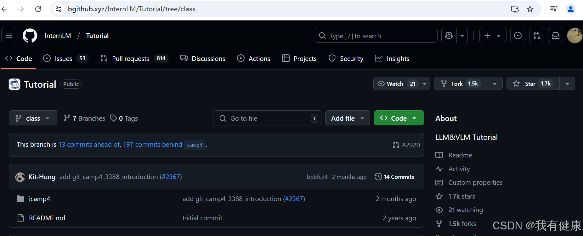Click the Tutorial repository breadcrumb link

click(97, 36)
